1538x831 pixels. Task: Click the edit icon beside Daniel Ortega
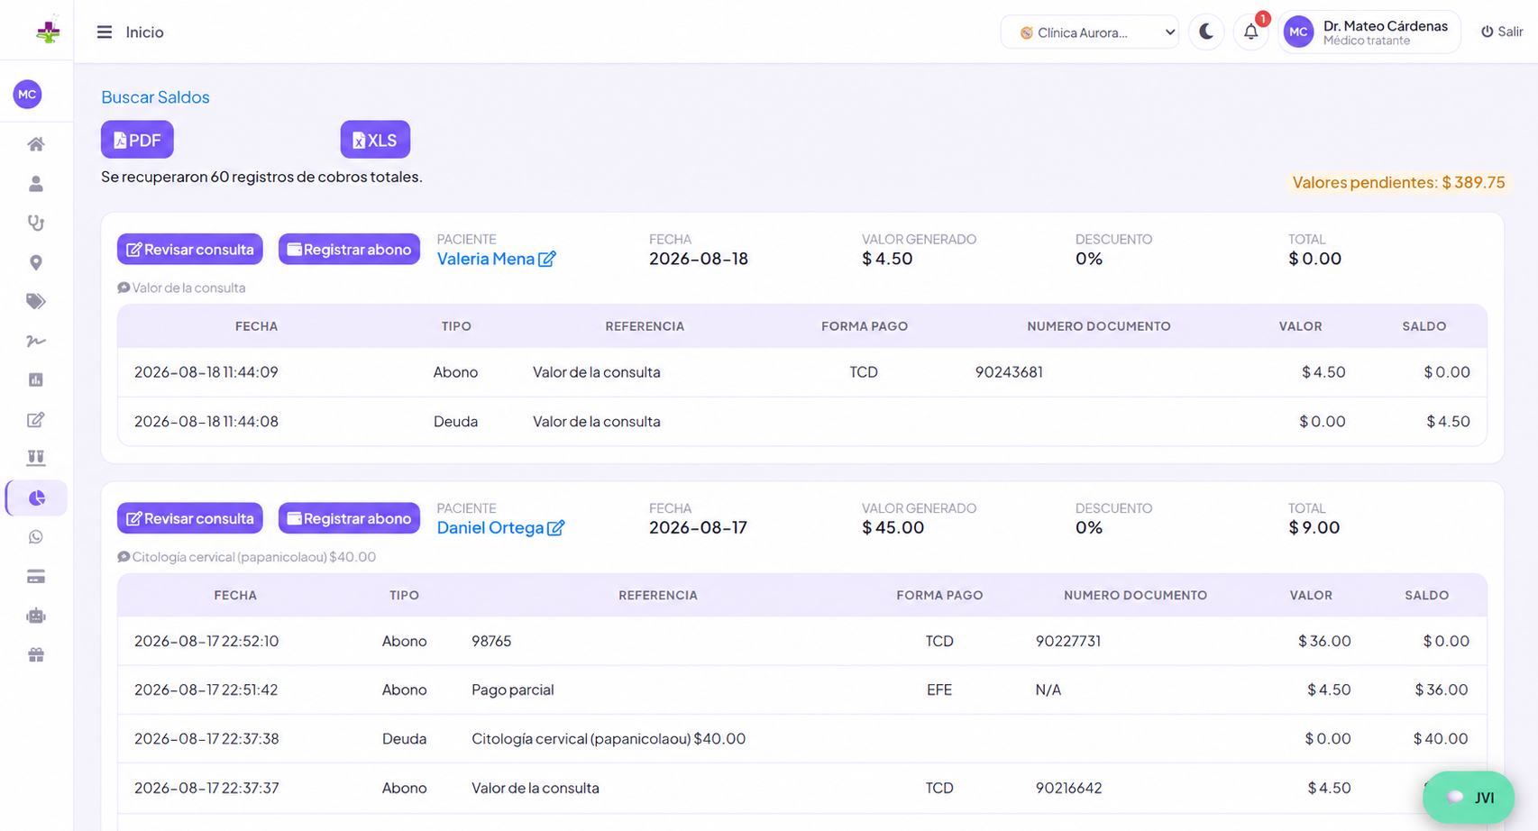[x=556, y=528]
